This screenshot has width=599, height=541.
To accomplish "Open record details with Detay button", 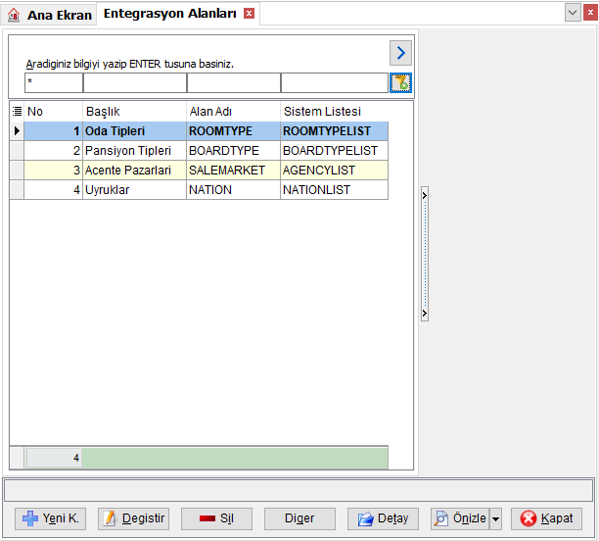I will [x=383, y=518].
